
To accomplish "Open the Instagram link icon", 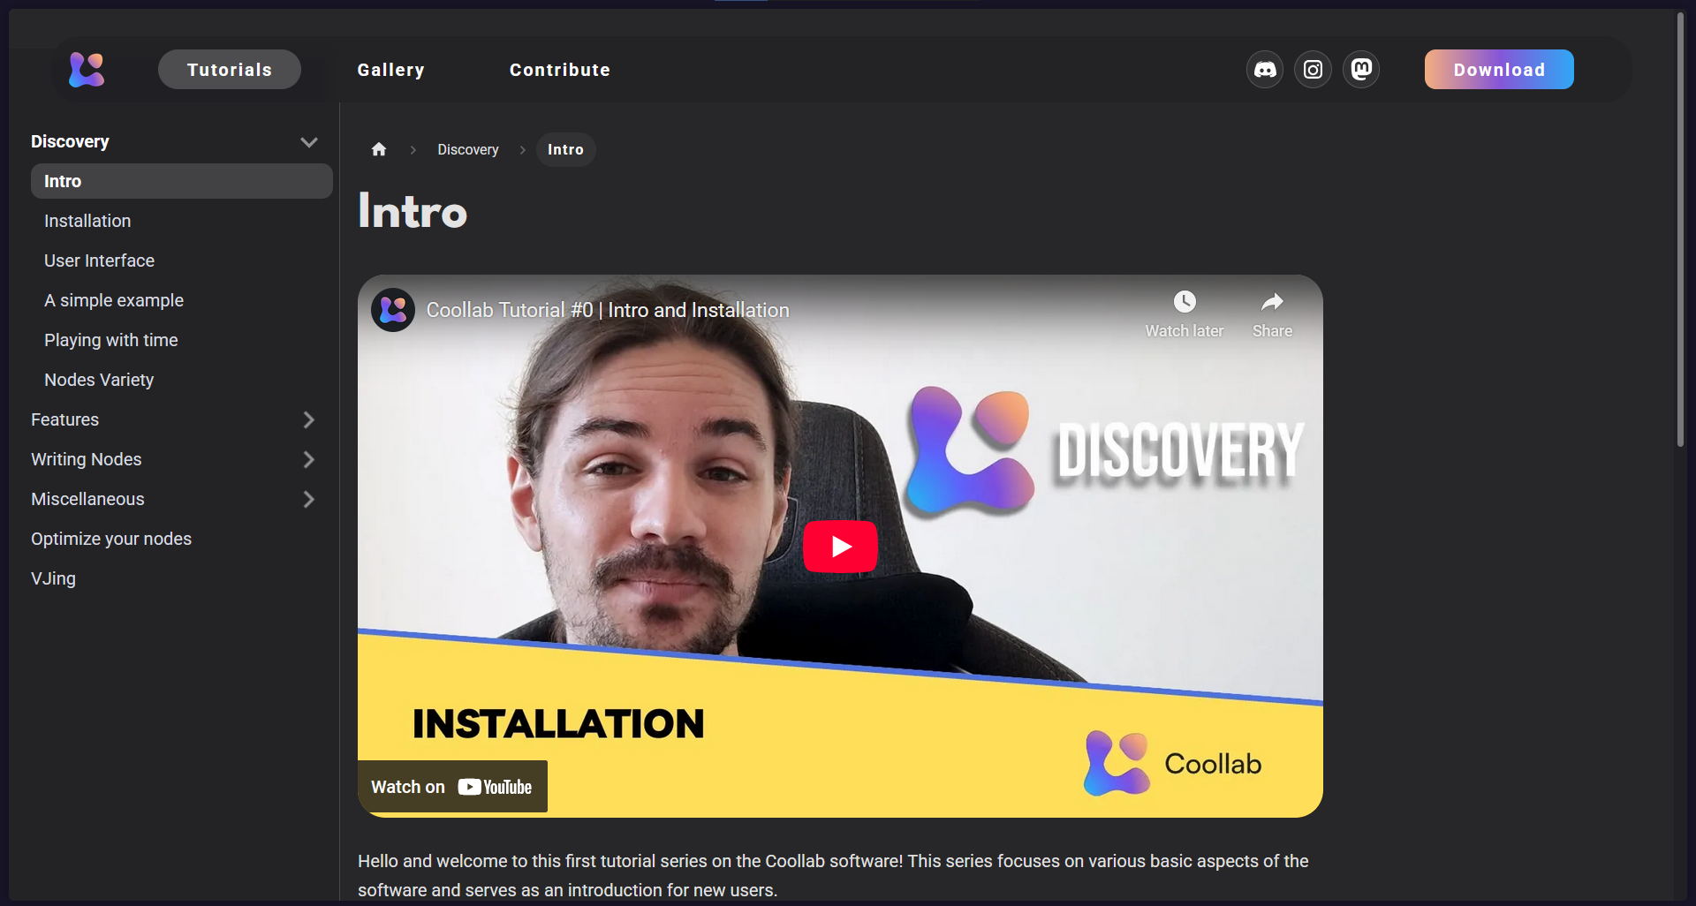I will pyautogui.click(x=1313, y=70).
